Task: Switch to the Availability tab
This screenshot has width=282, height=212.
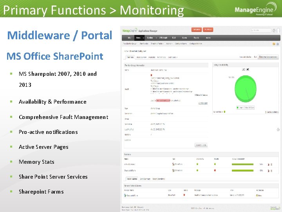Action: (x=152, y=57)
